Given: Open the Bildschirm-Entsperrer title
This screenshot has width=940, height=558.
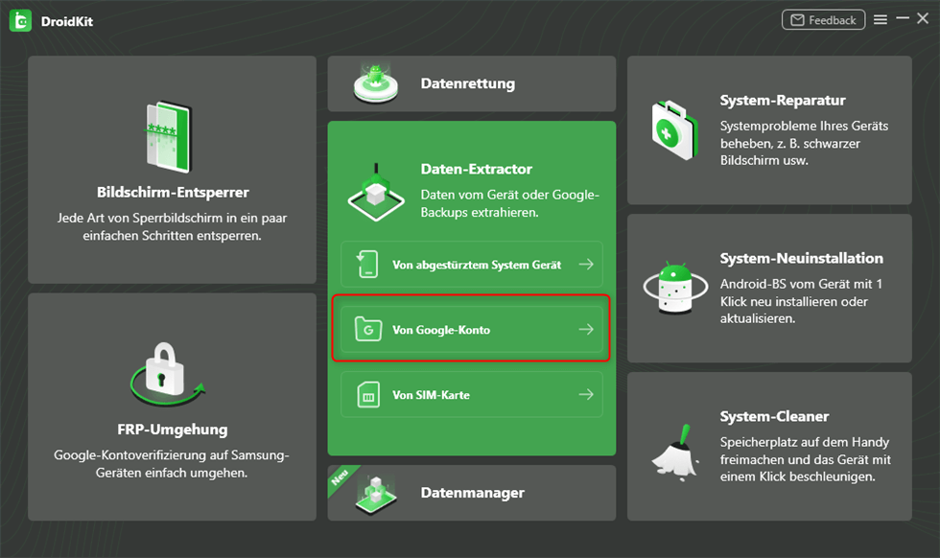Looking at the screenshot, I should tap(173, 193).
